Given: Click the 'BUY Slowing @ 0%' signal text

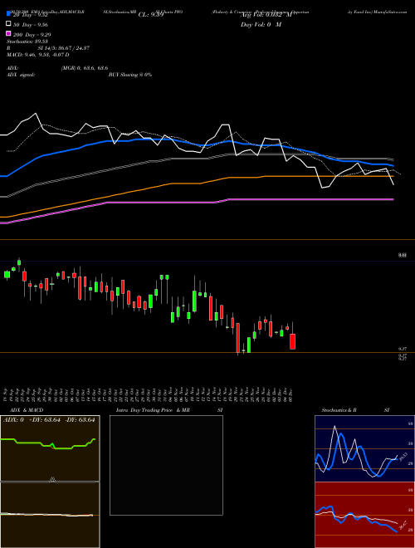Looking at the screenshot, I should (x=130, y=75).
